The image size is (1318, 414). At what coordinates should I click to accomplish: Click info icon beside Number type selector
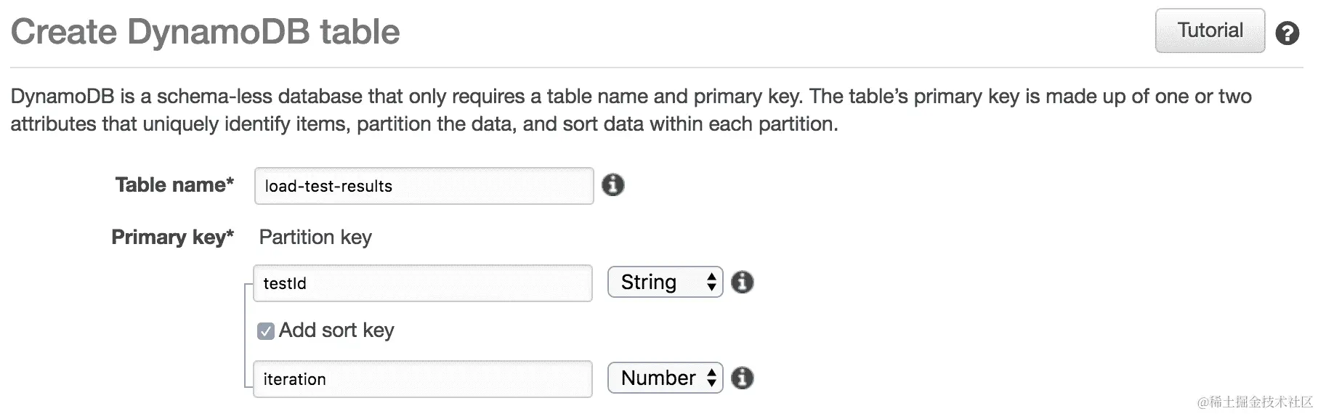click(x=742, y=378)
